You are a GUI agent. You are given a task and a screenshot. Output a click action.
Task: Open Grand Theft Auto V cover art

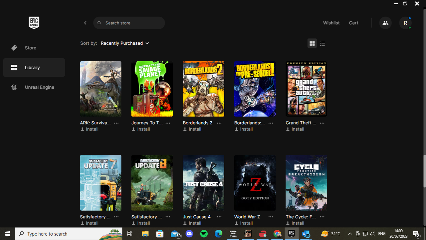(306, 89)
